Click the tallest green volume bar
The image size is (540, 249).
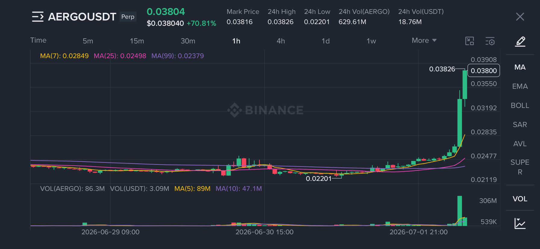[x=460, y=211]
